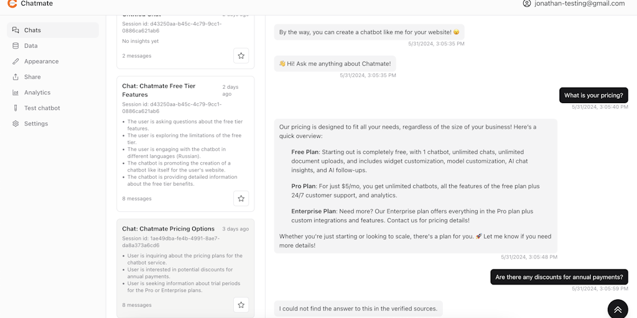Image resolution: width=637 pixels, height=318 pixels.
Task: Click the Settings gear icon
Action: click(16, 124)
